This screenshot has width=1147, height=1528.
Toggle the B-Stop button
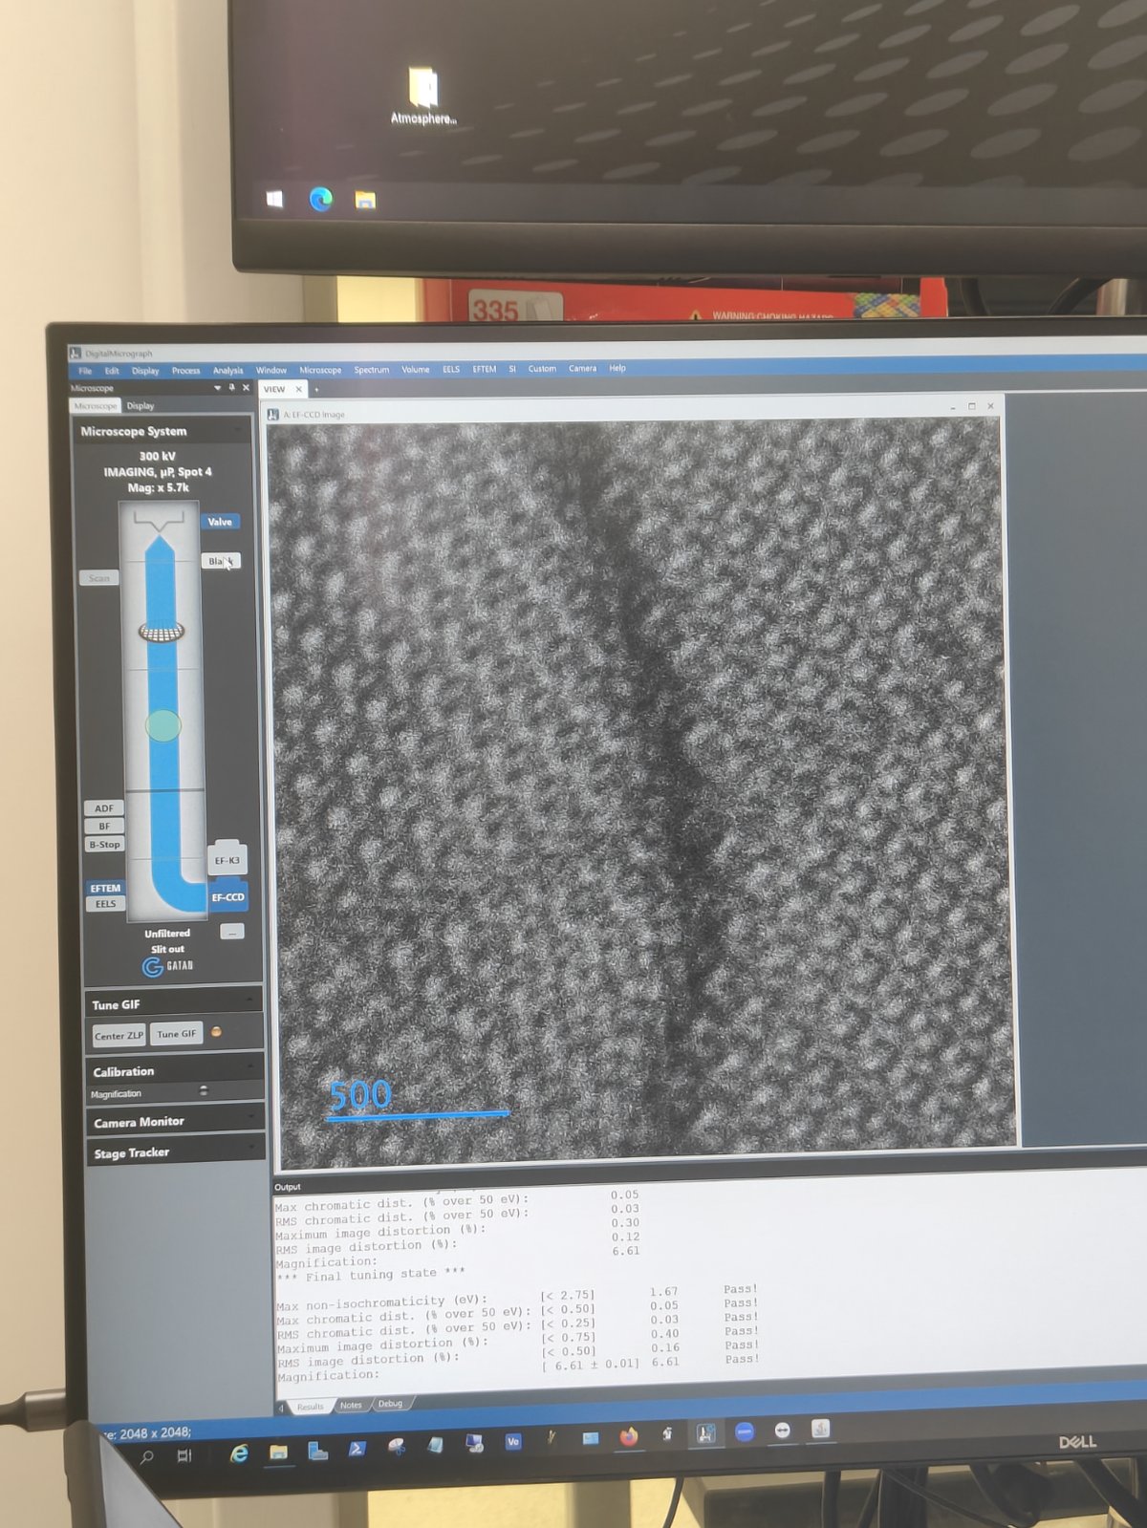104,845
